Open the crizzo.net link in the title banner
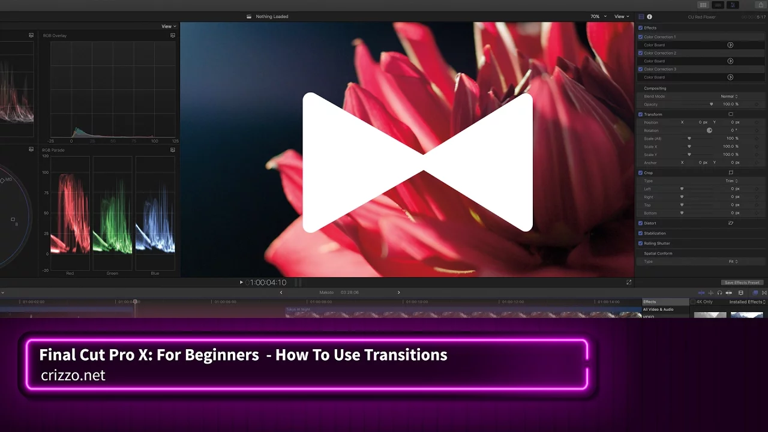The image size is (768, 432). 73,376
